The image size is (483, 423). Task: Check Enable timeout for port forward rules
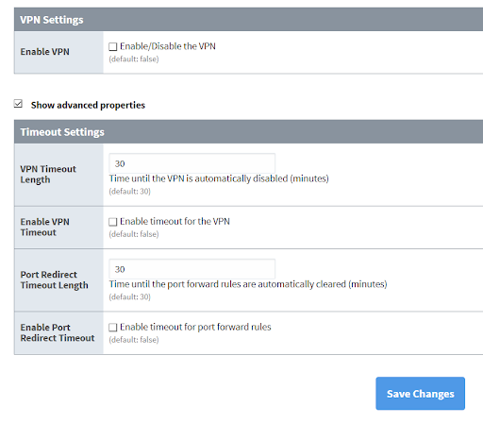pos(113,328)
